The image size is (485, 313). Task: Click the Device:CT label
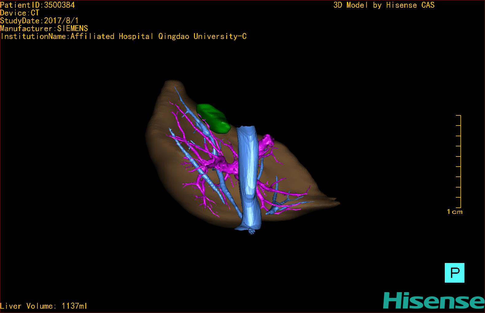click(x=20, y=13)
